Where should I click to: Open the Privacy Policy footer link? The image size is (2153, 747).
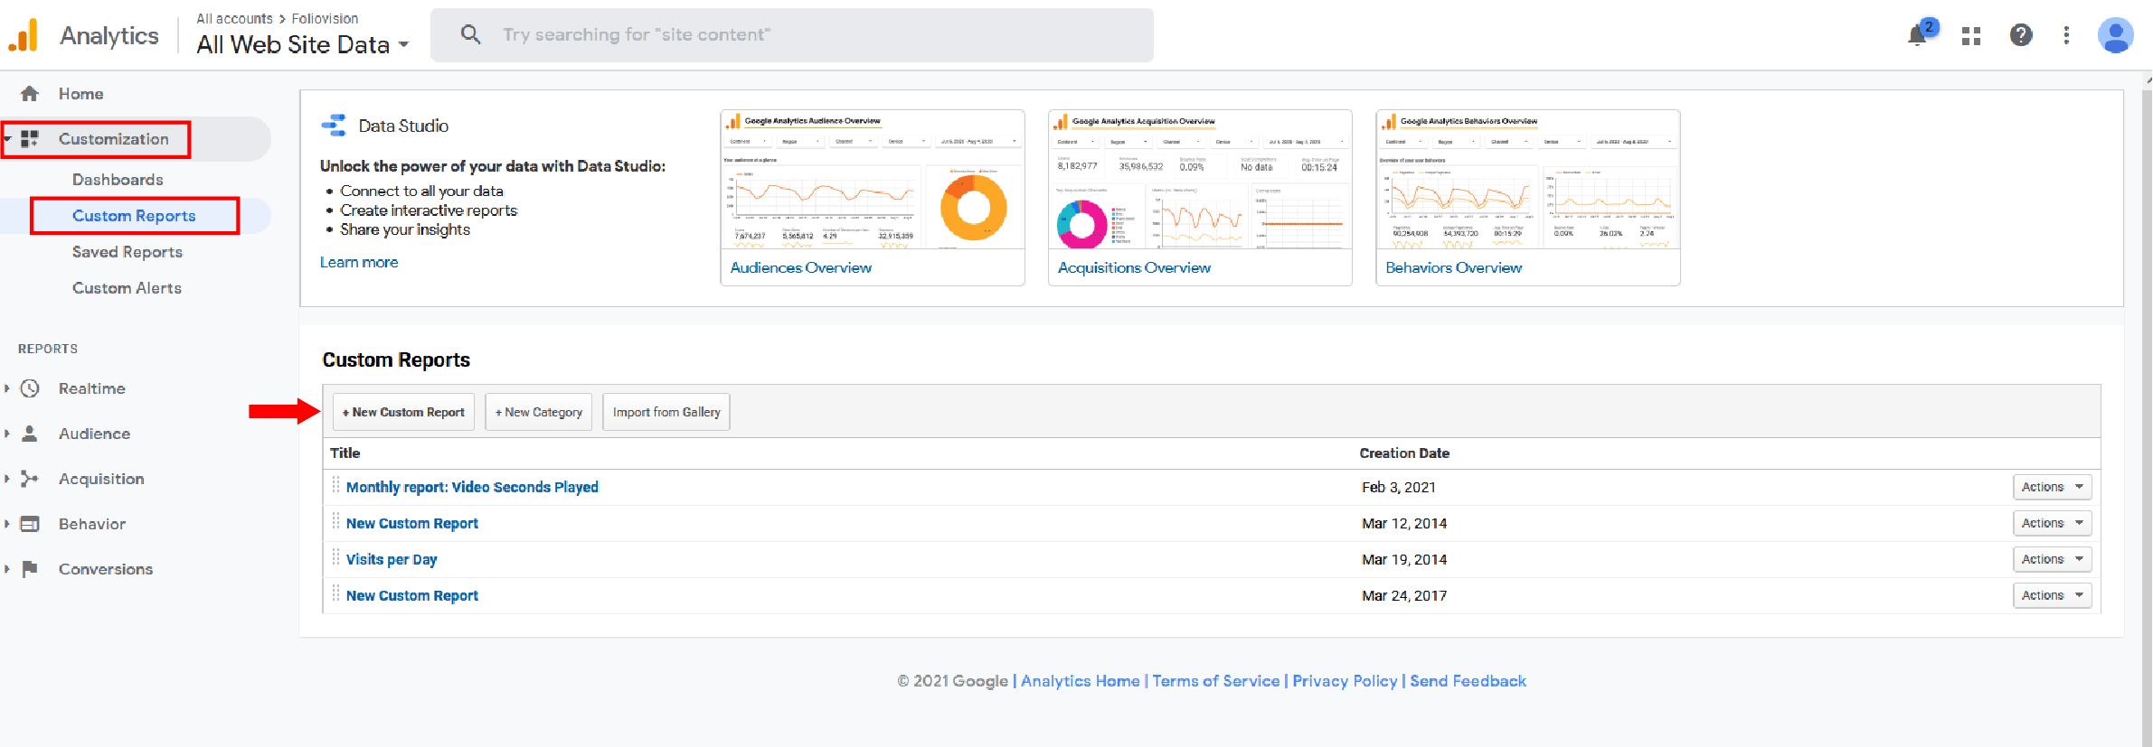(x=1345, y=681)
